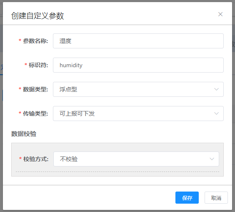This screenshot has height=212, width=235.
Task: Open the 校验方式 dropdown showing 不校验
Action: click(x=136, y=159)
